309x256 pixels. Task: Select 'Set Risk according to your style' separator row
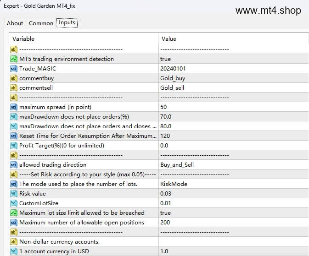(x=88, y=174)
